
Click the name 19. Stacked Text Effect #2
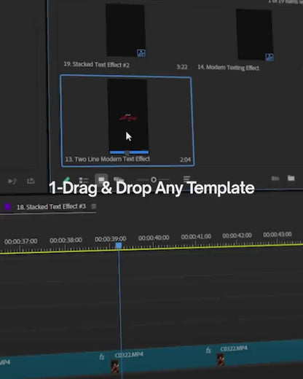[96, 65]
